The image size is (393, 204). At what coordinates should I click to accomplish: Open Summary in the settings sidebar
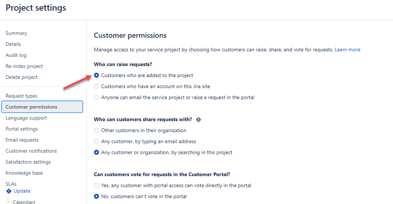(16, 33)
